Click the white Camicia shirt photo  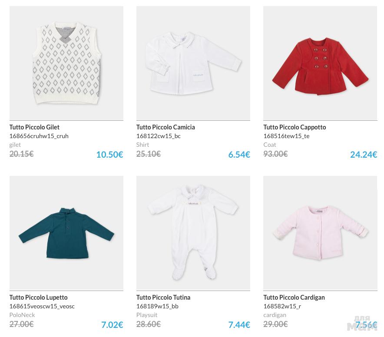(193, 63)
